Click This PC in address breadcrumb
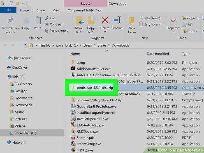The width and height of the screenshot is (204, 153). 45,45
